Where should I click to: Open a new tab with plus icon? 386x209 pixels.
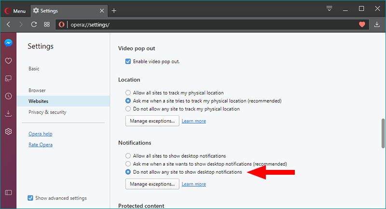[x=114, y=11]
